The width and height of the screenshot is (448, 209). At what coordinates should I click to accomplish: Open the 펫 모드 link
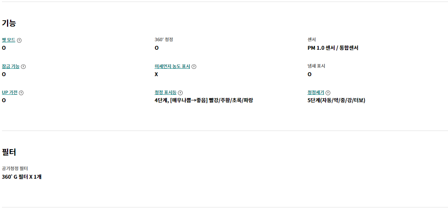9,40
